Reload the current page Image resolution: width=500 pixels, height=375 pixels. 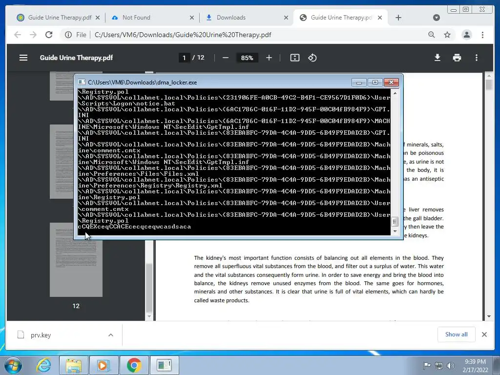tap(49, 35)
